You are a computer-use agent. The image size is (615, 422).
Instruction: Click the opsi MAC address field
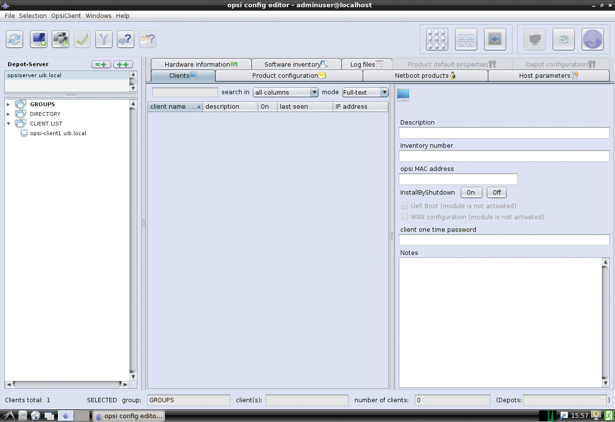pyautogui.click(x=458, y=179)
